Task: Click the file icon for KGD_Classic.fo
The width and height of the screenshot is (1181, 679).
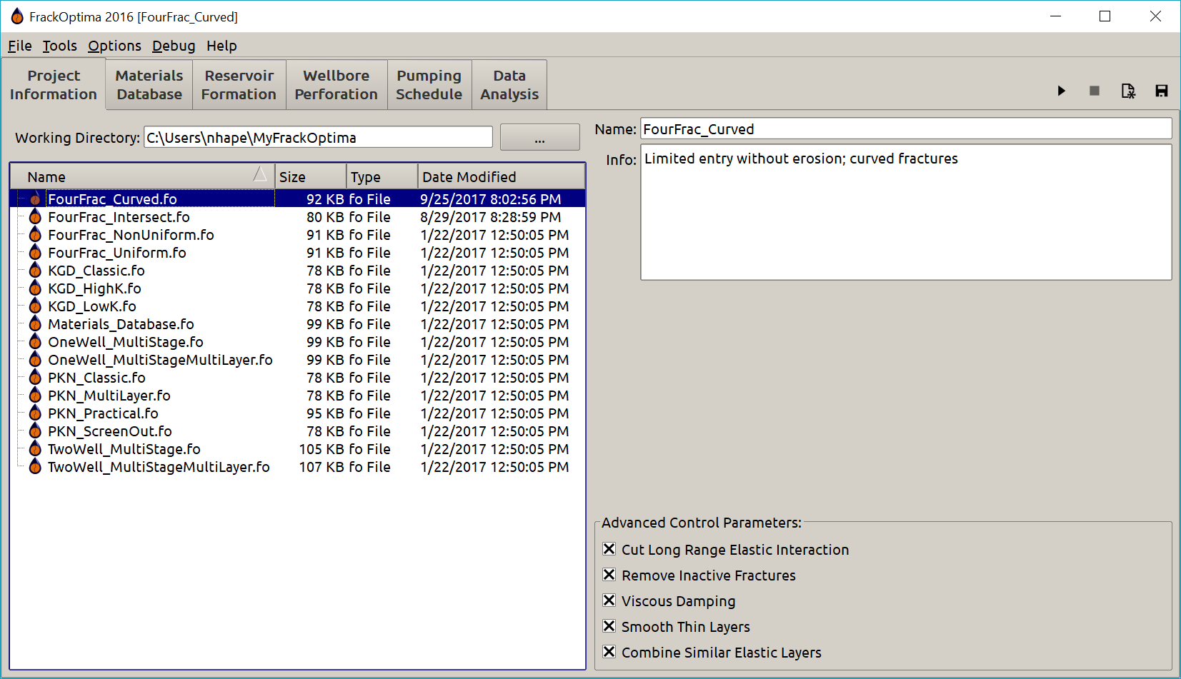Action: (x=35, y=270)
